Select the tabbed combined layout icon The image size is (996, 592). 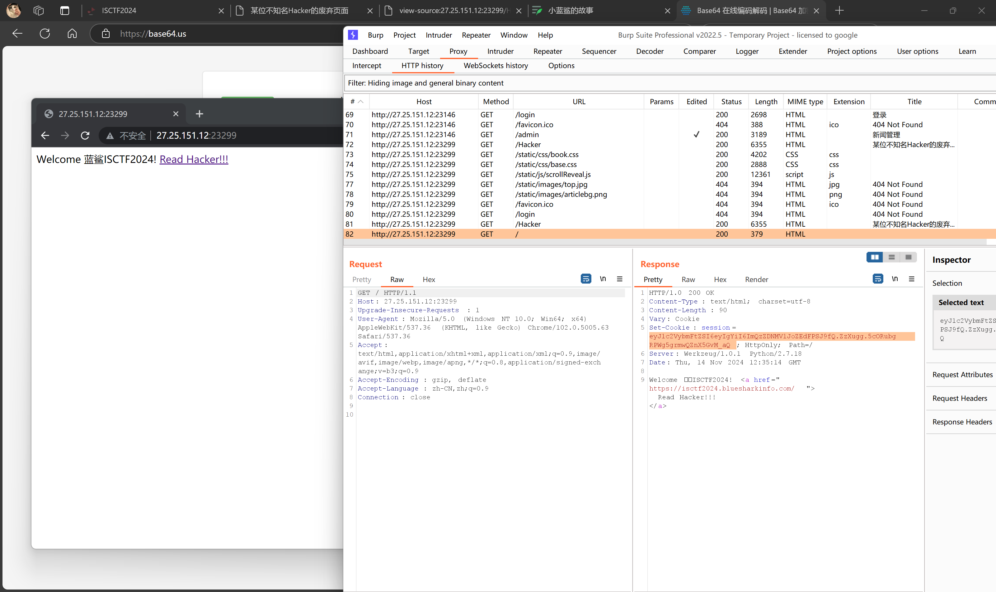908,257
